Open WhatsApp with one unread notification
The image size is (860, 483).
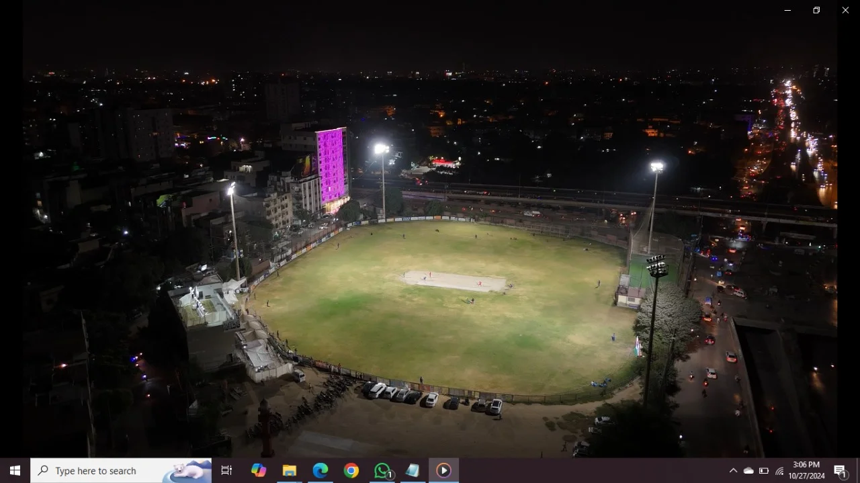point(382,470)
